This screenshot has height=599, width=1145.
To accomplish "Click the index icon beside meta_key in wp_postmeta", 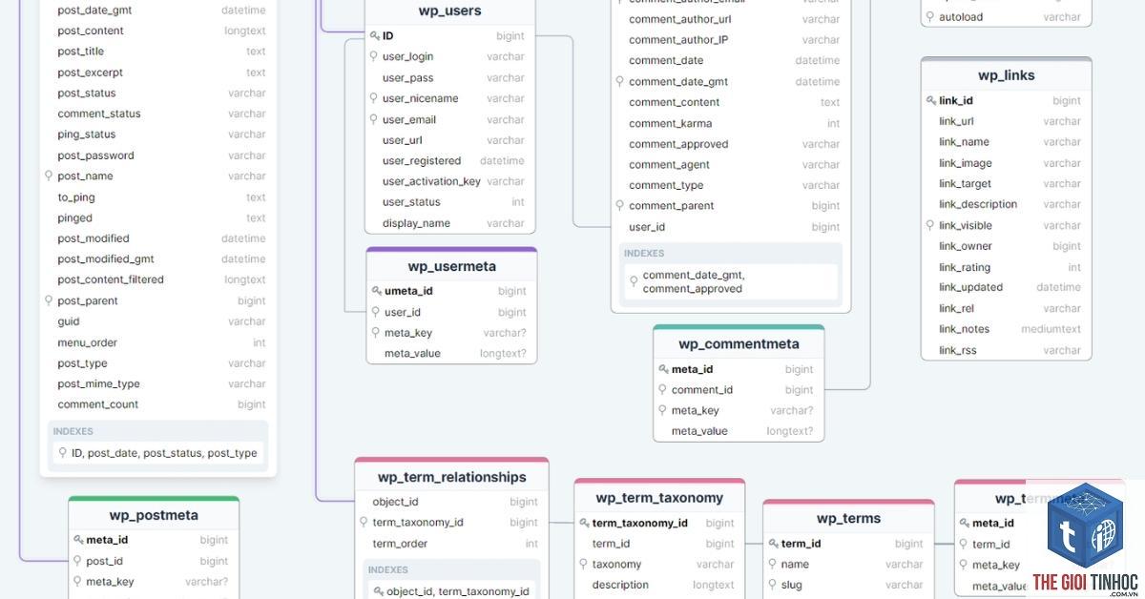I will tap(78, 582).
